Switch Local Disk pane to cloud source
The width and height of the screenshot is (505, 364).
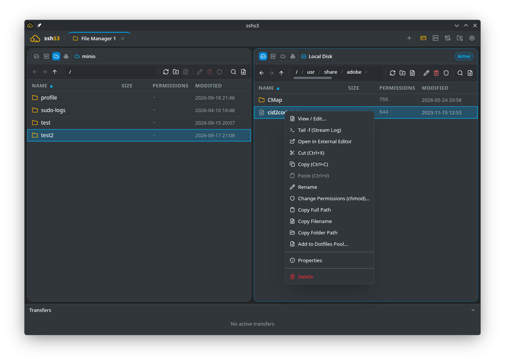[x=283, y=56]
